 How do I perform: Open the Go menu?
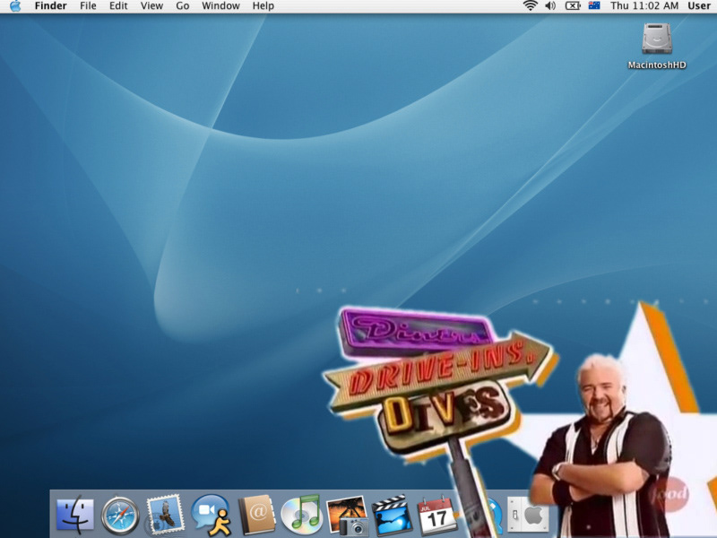tap(183, 6)
